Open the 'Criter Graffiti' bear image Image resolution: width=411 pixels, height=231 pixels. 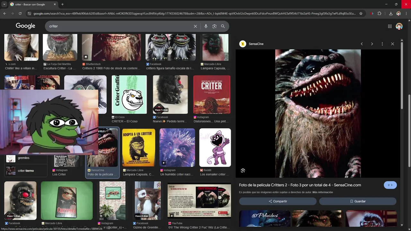click(x=129, y=95)
